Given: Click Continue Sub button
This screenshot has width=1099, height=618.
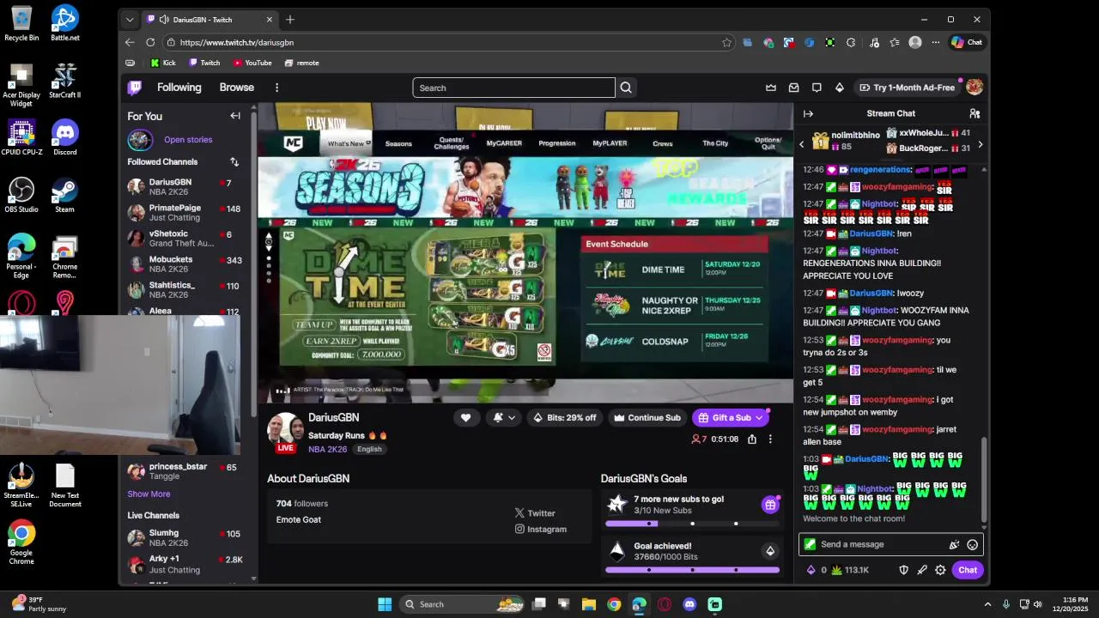Looking at the screenshot, I should tap(647, 418).
